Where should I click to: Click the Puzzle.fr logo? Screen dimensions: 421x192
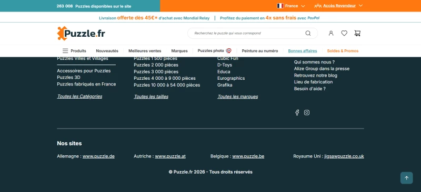pyautogui.click(x=81, y=34)
